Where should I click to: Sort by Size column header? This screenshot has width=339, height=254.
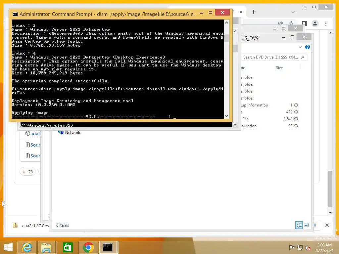pos(279,68)
